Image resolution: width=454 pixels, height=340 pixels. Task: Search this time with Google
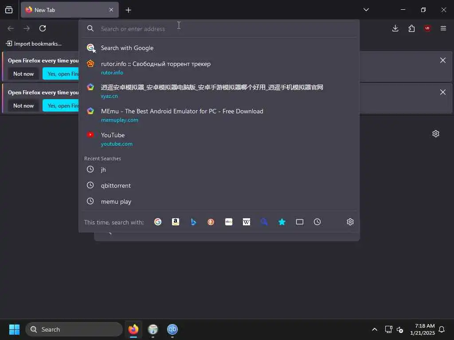click(x=158, y=222)
